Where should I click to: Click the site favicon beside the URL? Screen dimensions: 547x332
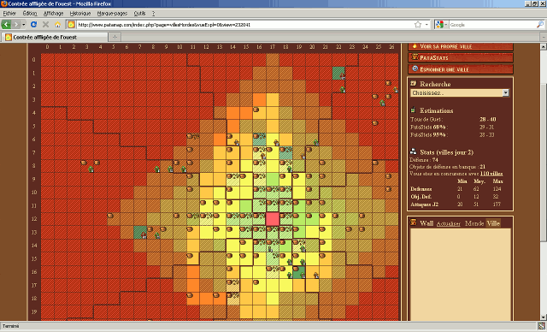pos(71,25)
